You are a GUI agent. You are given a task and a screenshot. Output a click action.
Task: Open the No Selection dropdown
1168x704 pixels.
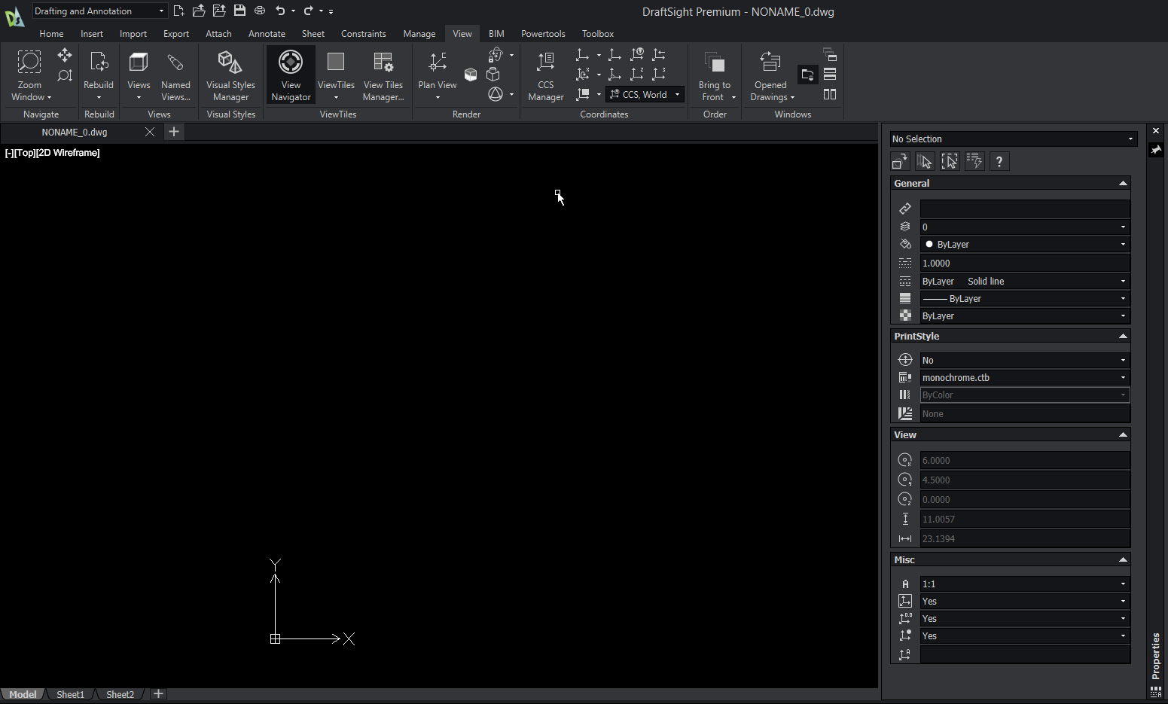coord(1013,139)
